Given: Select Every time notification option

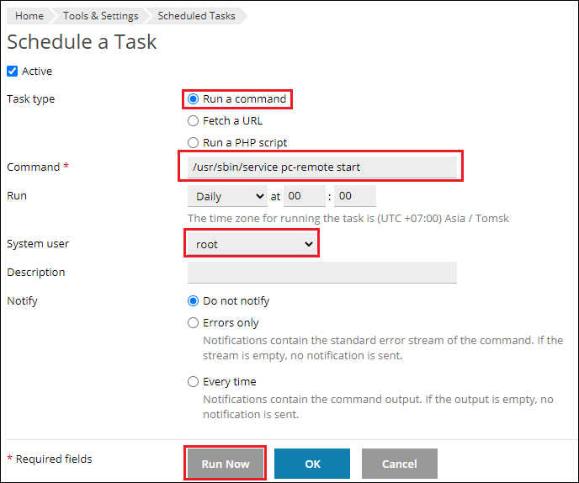Looking at the screenshot, I should point(194,382).
